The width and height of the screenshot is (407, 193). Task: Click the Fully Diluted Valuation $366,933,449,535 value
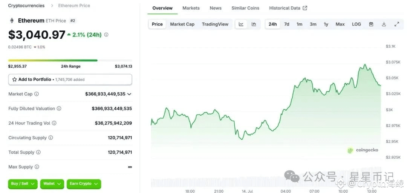[112, 109]
